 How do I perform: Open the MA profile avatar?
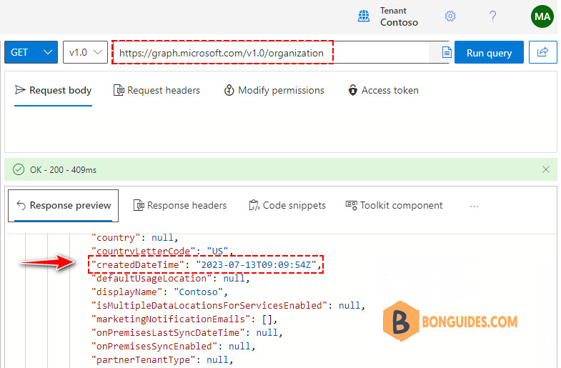542,16
